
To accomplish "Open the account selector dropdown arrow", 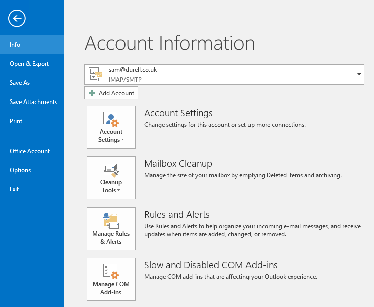I will pos(359,74).
